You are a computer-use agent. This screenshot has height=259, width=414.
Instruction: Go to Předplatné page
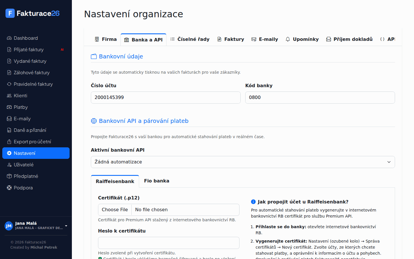click(36, 176)
